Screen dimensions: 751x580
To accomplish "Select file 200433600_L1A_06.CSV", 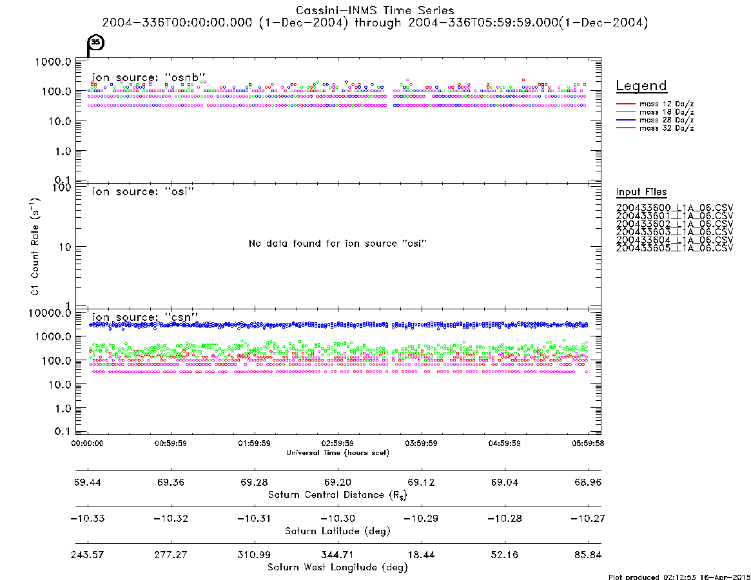I will [x=674, y=208].
